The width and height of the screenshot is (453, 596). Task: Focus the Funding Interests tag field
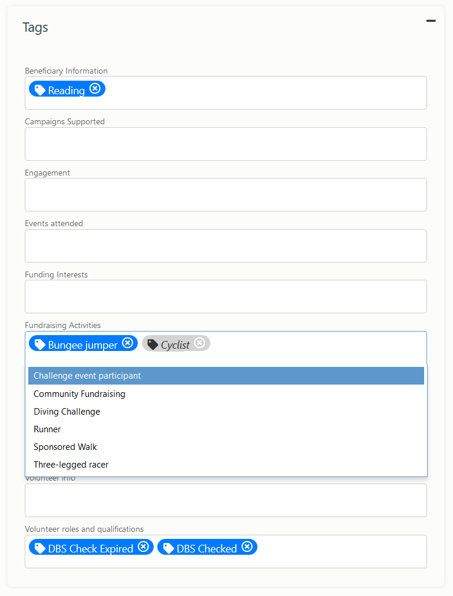point(226,296)
